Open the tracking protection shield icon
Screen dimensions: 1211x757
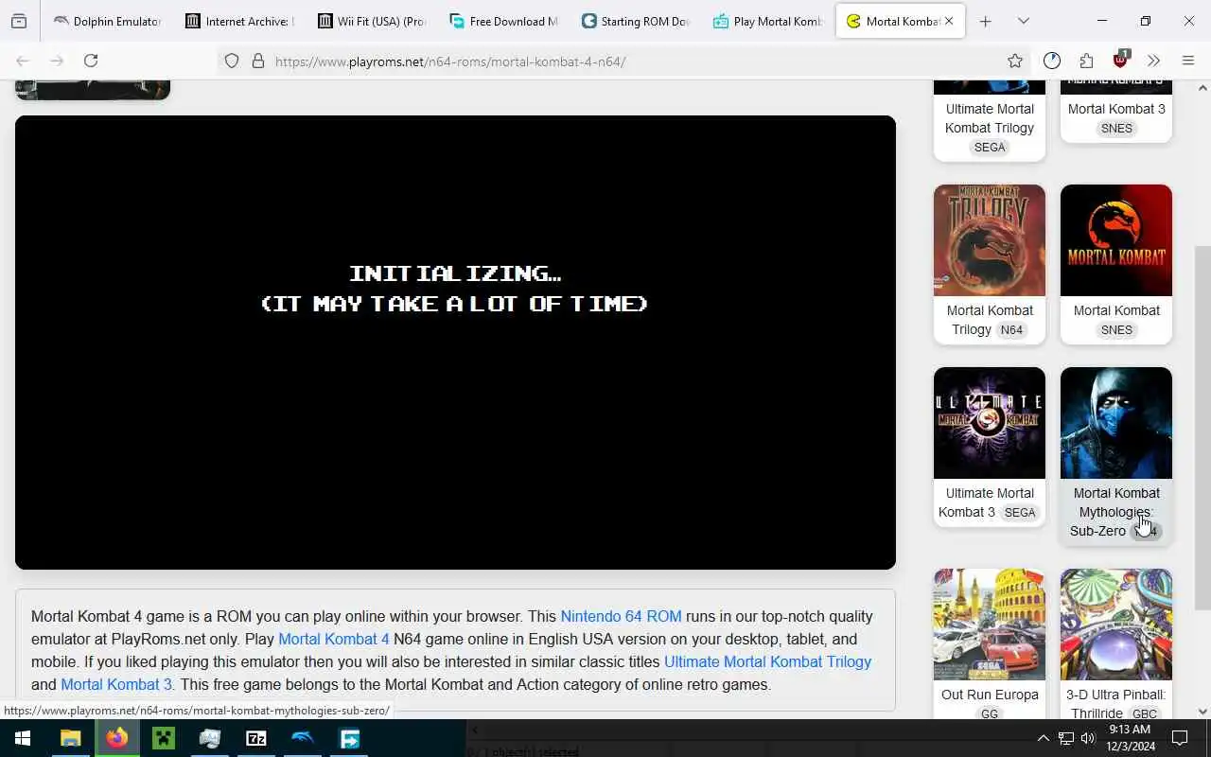pyautogui.click(x=232, y=62)
